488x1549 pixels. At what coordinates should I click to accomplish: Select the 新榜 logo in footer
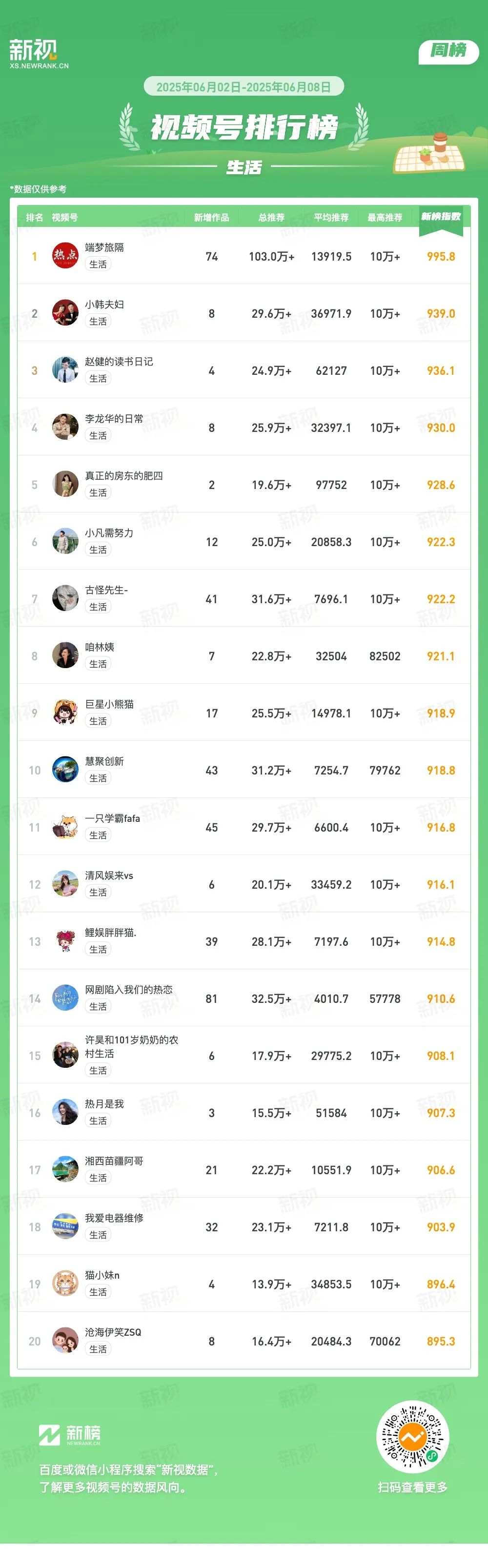pyautogui.click(x=70, y=1435)
